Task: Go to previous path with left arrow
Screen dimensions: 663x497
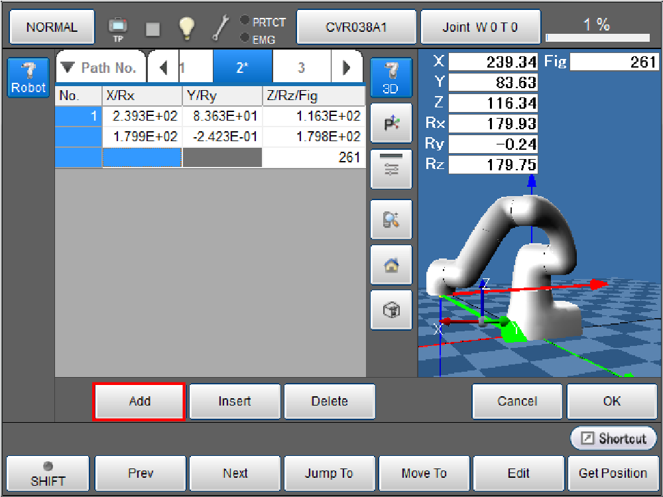Action: coord(164,68)
